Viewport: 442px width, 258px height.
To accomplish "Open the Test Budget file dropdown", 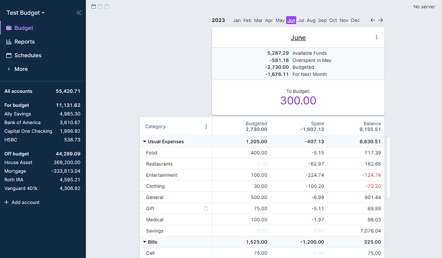I will click(x=24, y=12).
